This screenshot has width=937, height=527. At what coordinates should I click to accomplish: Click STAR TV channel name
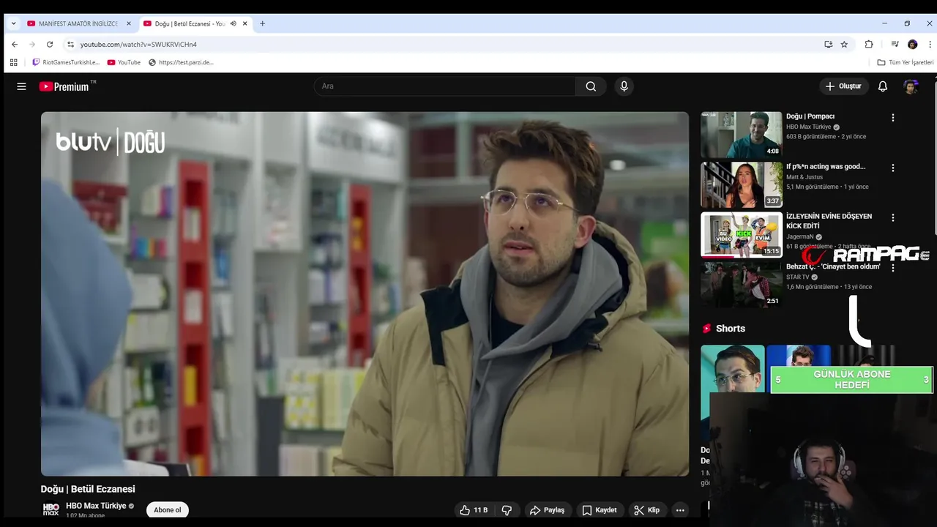798,277
